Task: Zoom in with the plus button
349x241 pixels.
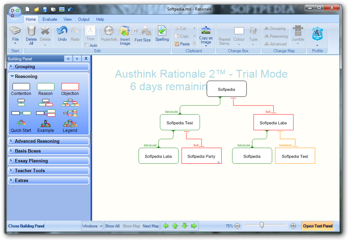Action: click(x=293, y=226)
